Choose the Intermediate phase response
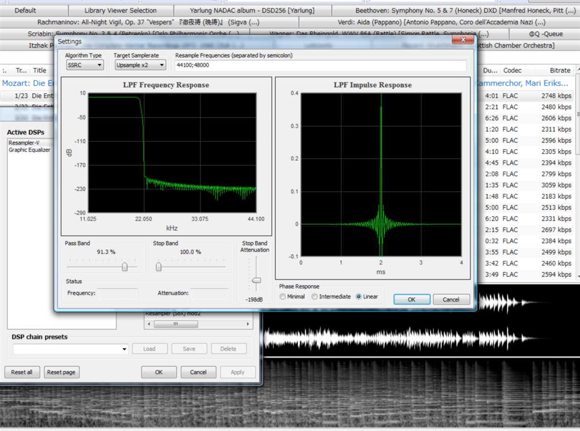This screenshot has height=431, width=580. pos(315,297)
